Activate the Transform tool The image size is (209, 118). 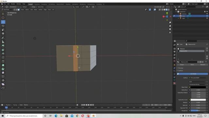pos(3,33)
